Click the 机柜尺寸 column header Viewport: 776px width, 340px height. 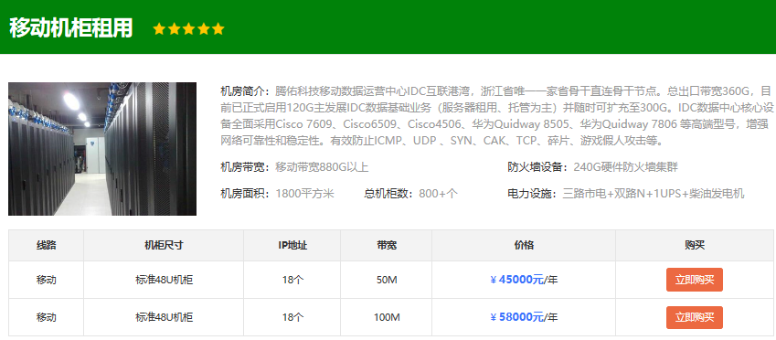coord(164,246)
